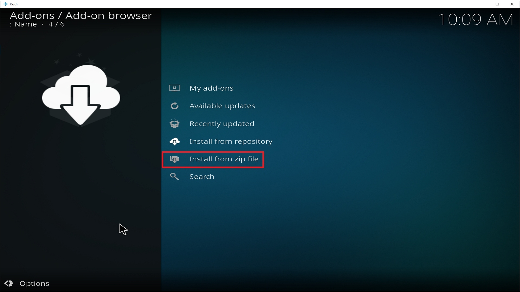Open the Search entry
Viewport: 520px width, 292px height.
[202, 177]
